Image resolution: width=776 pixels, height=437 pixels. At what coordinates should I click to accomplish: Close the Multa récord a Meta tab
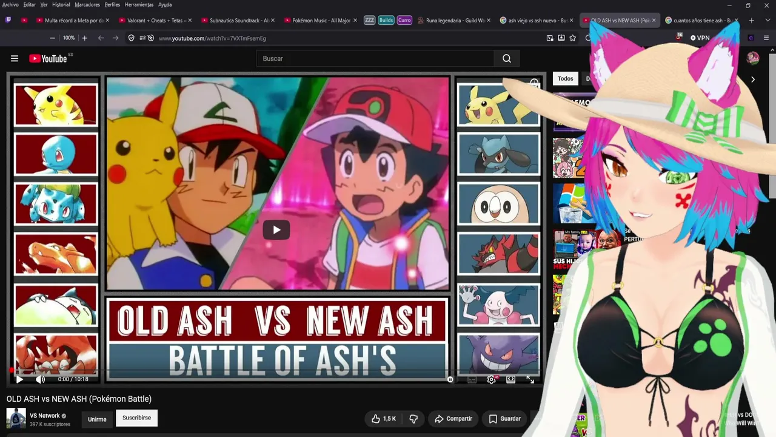[x=107, y=20]
